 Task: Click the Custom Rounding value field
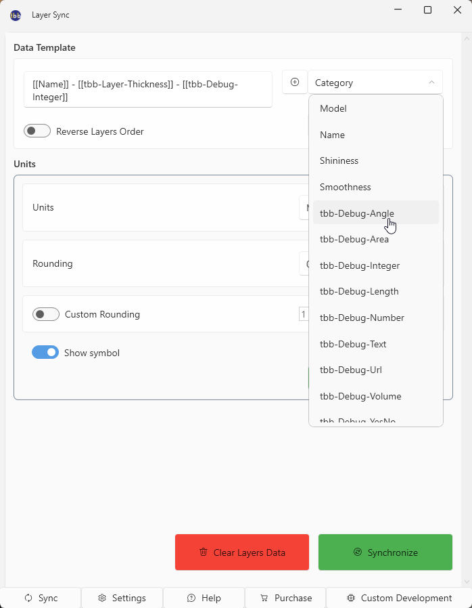point(304,314)
